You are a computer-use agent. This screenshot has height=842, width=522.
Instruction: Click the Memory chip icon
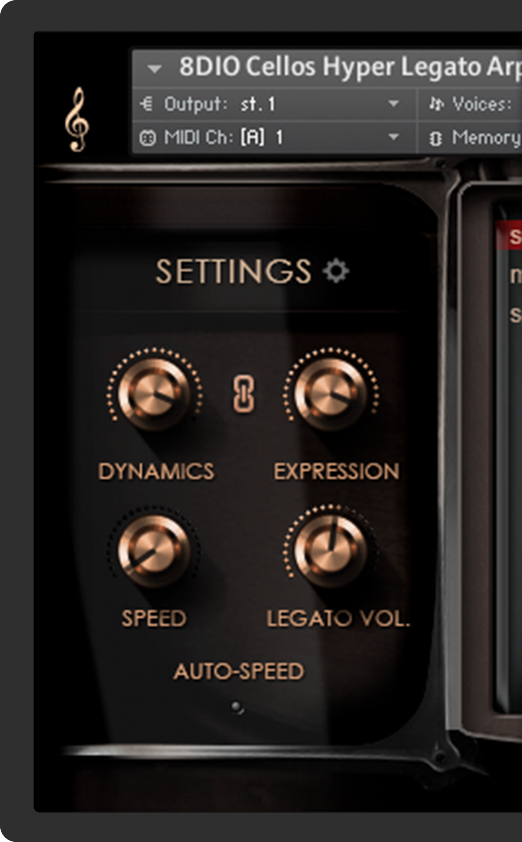[435, 138]
